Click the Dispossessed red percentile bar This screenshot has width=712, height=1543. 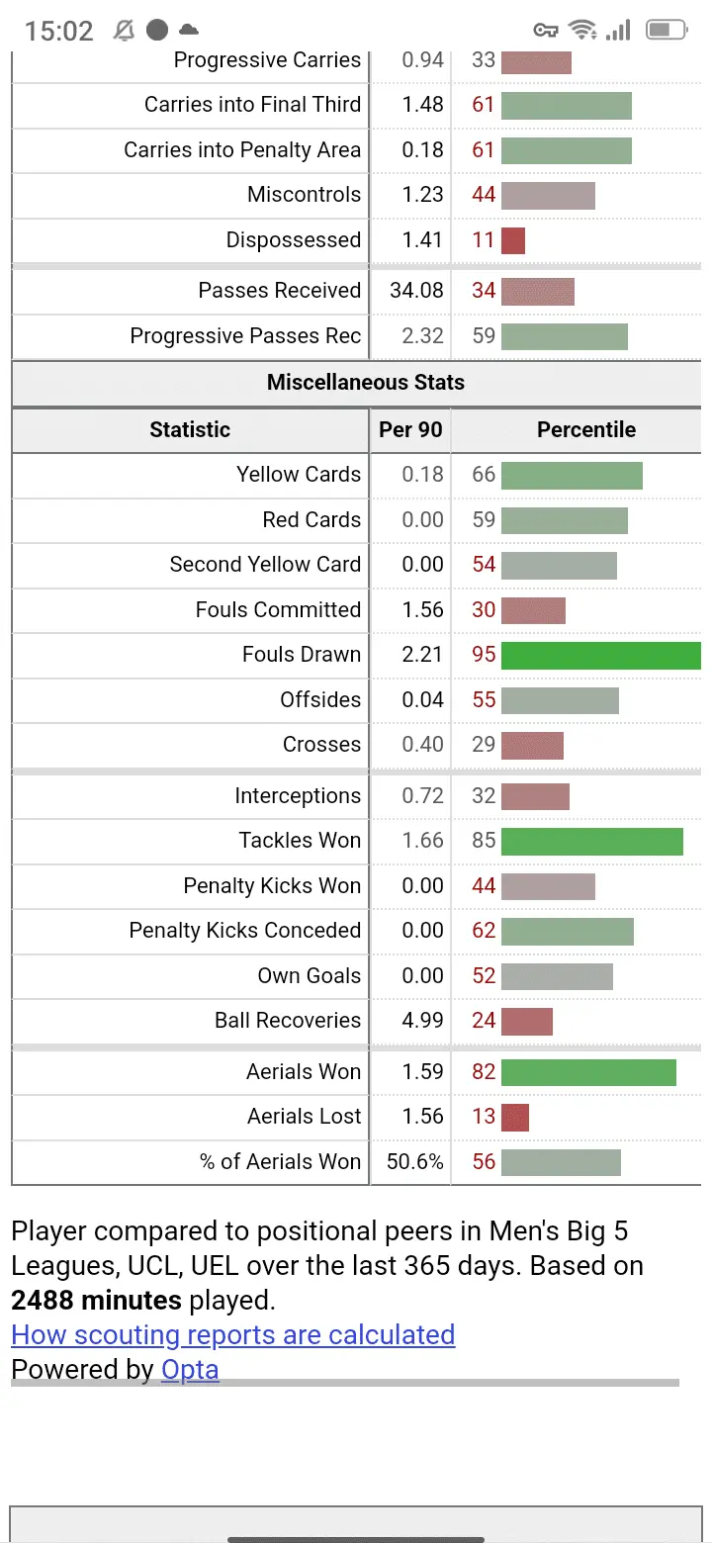[513, 240]
